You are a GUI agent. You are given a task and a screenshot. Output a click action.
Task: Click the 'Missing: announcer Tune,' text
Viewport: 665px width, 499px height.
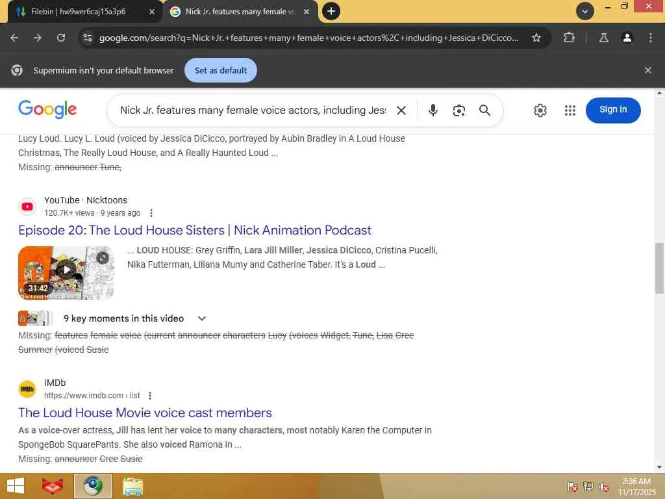tap(69, 167)
